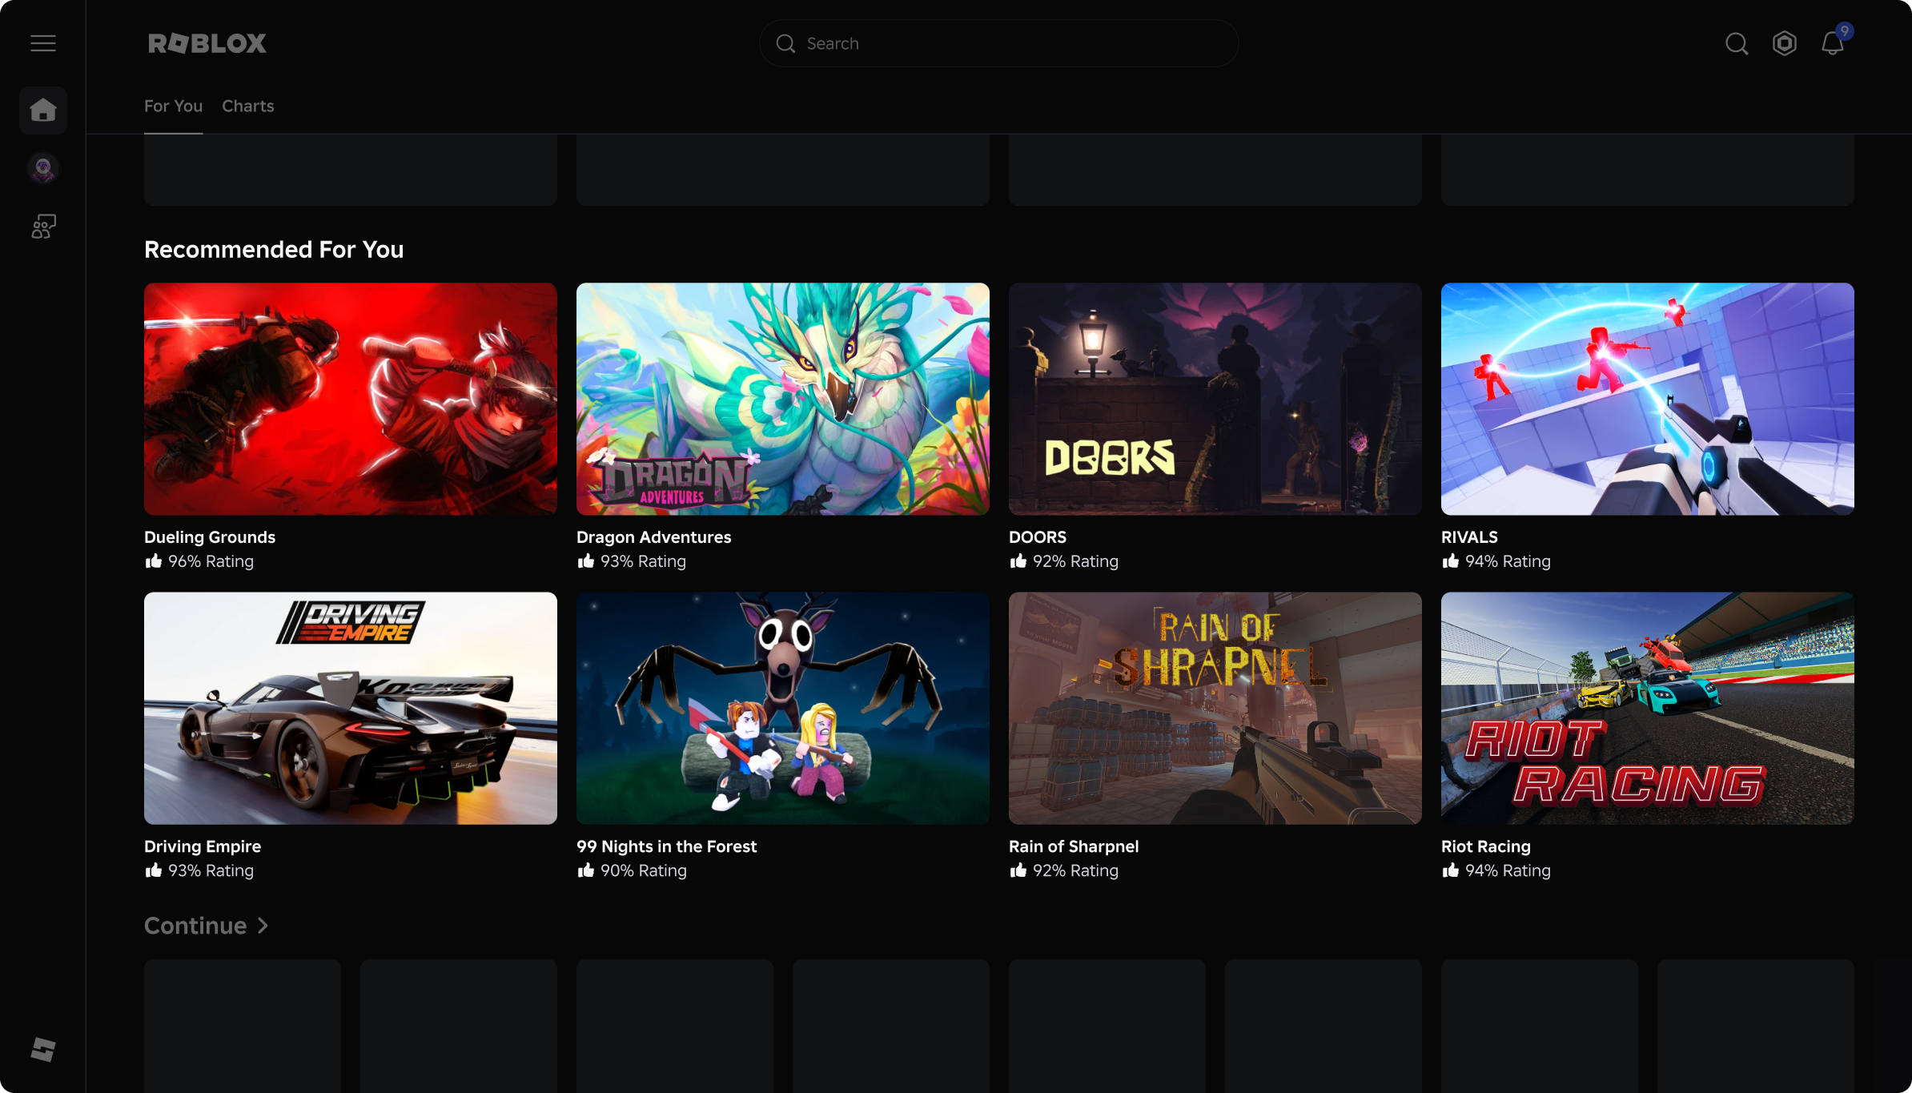Open the DOORS game thumbnail
This screenshot has height=1093, width=1912.
coord(1215,399)
